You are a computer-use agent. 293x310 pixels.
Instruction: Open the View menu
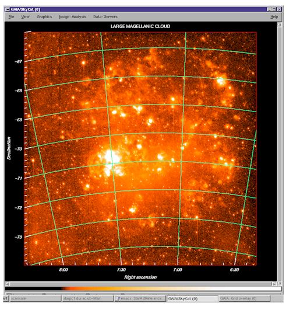tap(25, 17)
